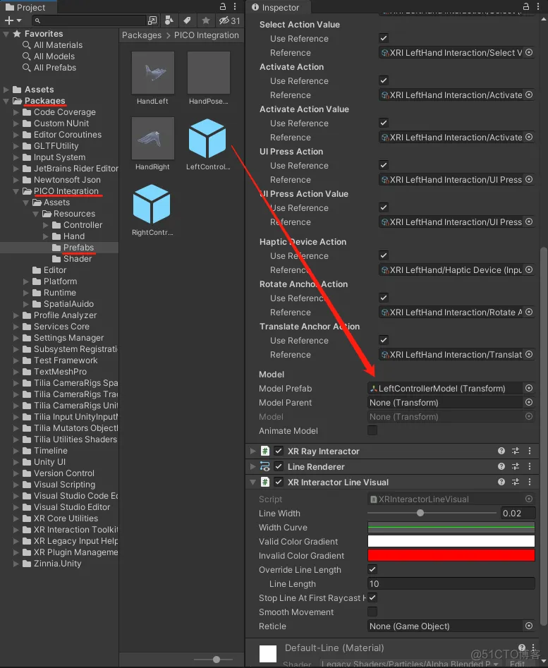
Task: Open the Project panel three-dot menu
Action: (x=235, y=7)
